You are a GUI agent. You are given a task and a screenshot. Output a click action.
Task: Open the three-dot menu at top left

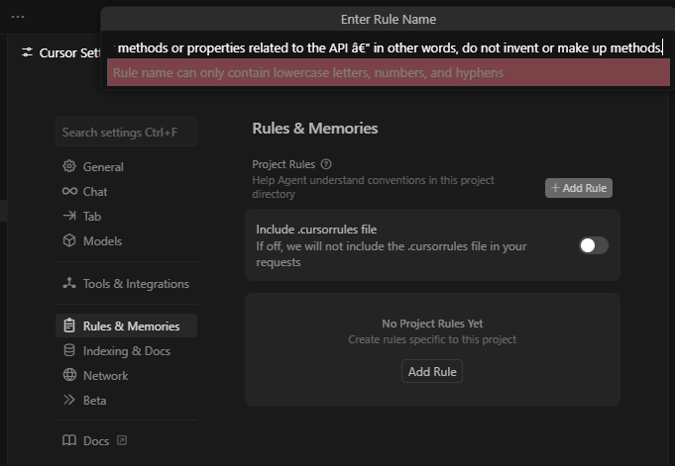(x=18, y=17)
